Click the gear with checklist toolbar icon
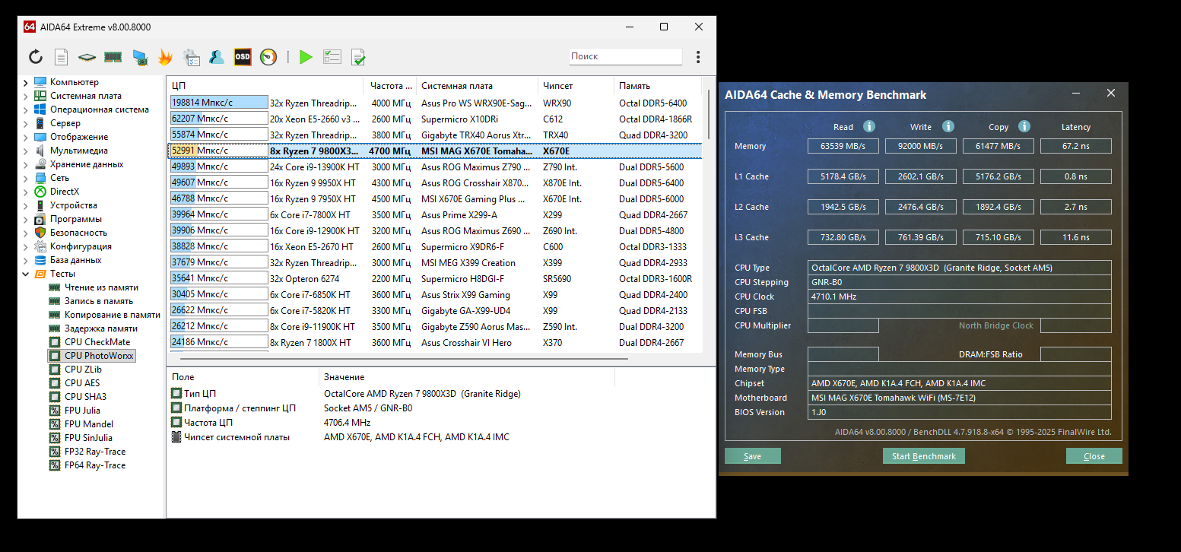Screen dimensions: 1181x552 coord(192,57)
